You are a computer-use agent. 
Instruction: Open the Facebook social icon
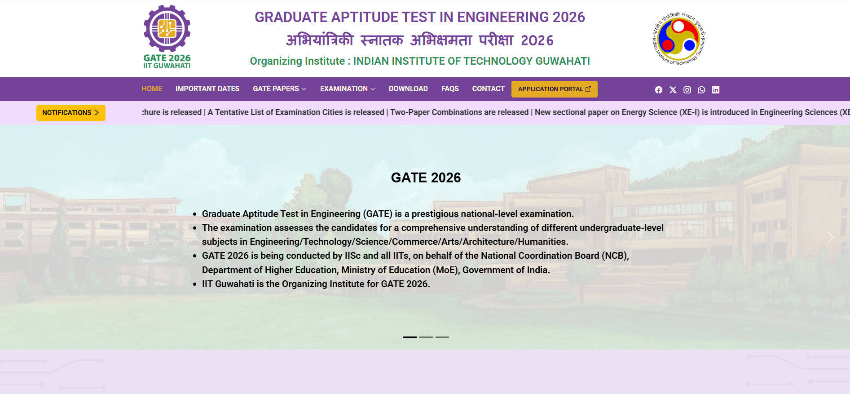pyautogui.click(x=658, y=90)
